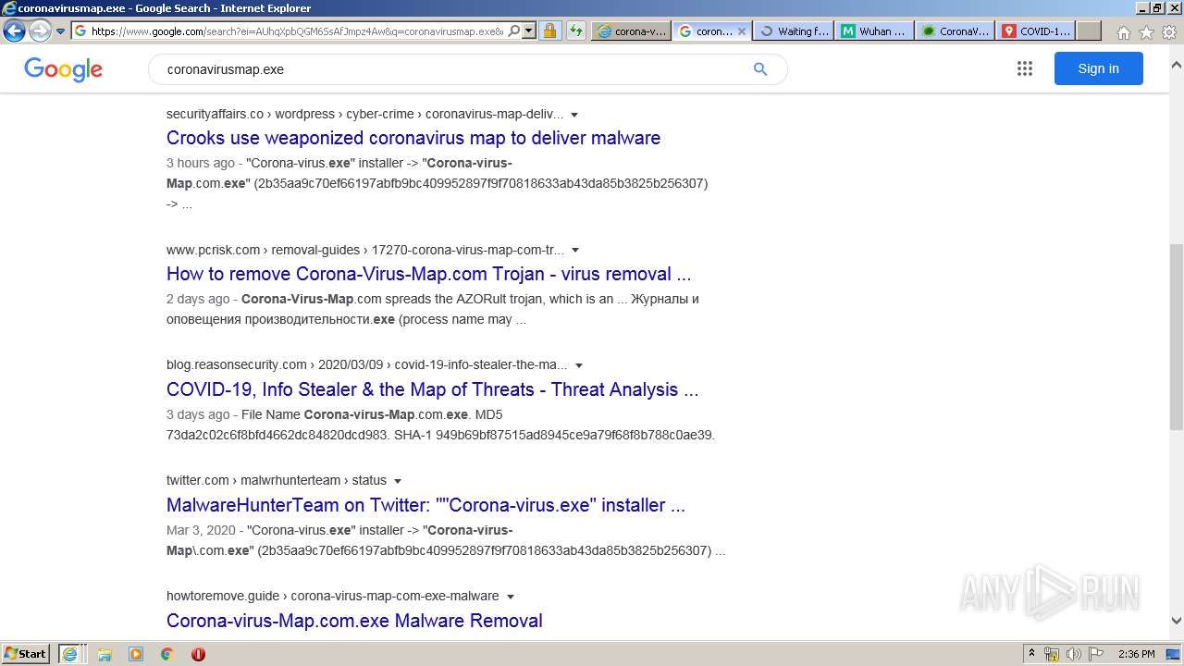Screen dimensions: 1184x666
Task: Click the Home icon in IE toolbar
Action: point(1123,32)
